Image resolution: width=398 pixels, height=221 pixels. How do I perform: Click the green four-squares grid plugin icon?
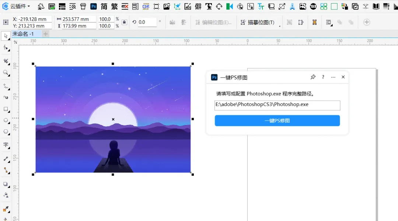point(324,6)
